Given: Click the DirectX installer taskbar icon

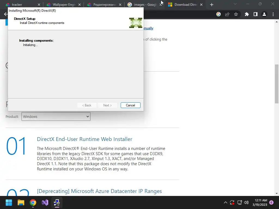Looking at the screenshot, I should point(57,202).
